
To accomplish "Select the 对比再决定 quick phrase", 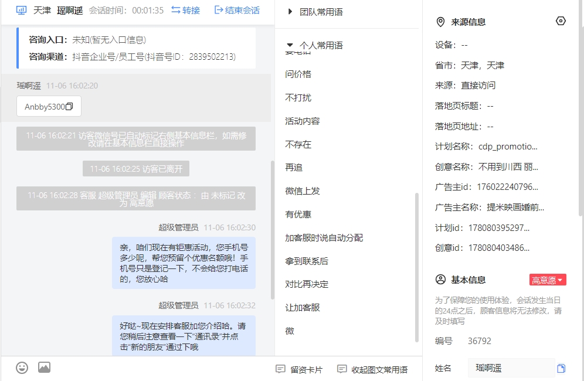I will click(x=307, y=284).
